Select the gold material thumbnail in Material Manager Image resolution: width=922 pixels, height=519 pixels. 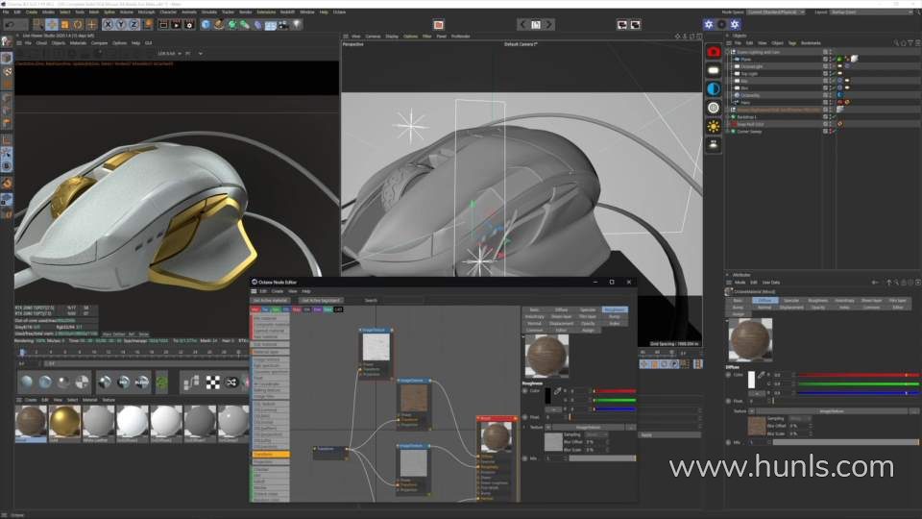pos(64,420)
